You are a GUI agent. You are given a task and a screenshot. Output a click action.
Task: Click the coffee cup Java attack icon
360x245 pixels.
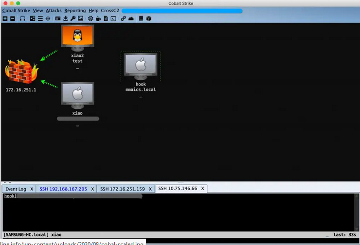point(98,18)
